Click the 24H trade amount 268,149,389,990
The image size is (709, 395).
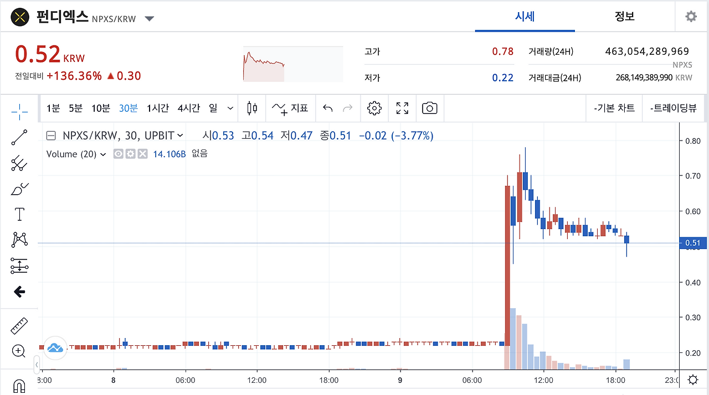(644, 78)
